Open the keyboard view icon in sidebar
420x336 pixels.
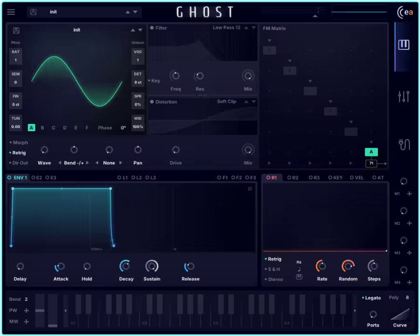tap(404, 45)
